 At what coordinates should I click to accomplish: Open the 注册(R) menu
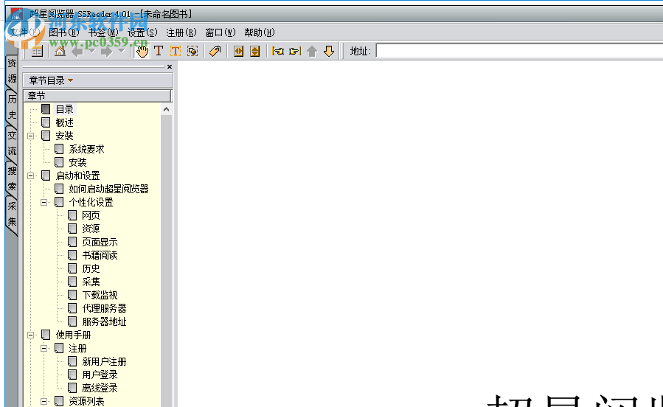tap(181, 32)
